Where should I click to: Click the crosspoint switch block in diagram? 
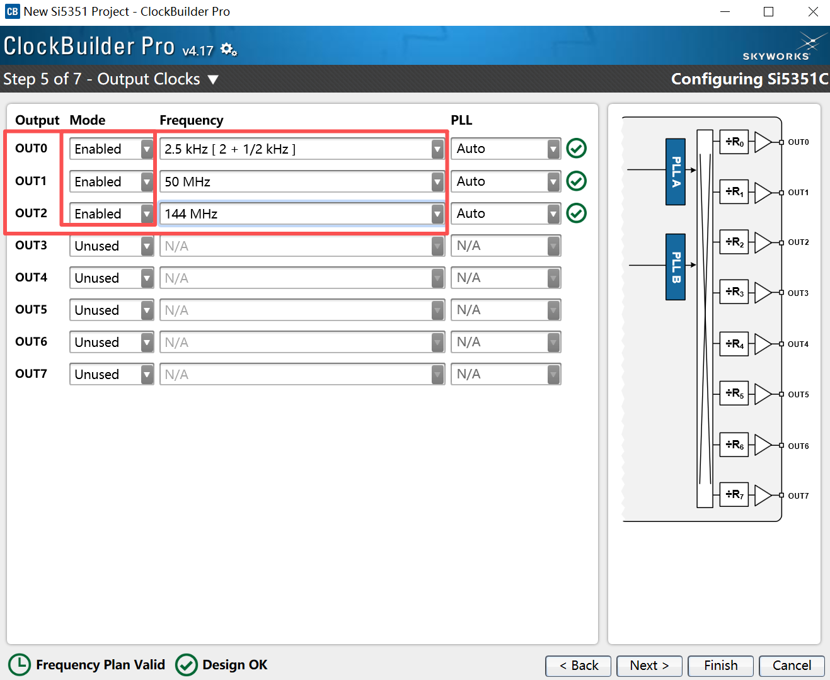pyautogui.click(x=705, y=319)
